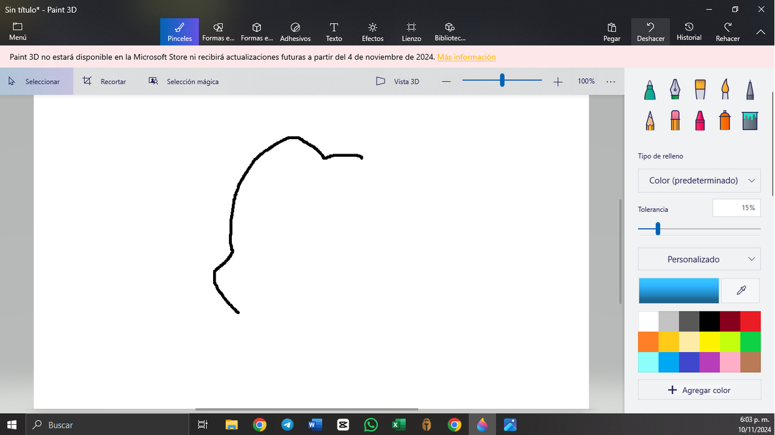Pick the indigo blue color swatch
This screenshot has width=775, height=435.
(x=689, y=362)
